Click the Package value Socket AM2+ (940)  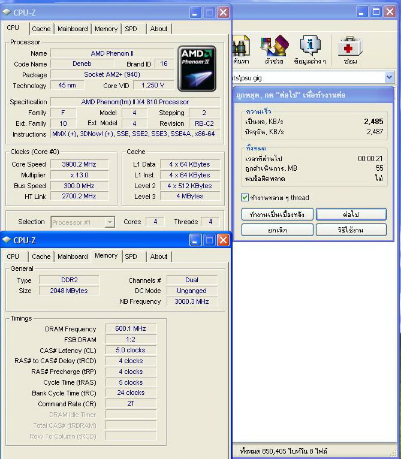tap(112, 74)
